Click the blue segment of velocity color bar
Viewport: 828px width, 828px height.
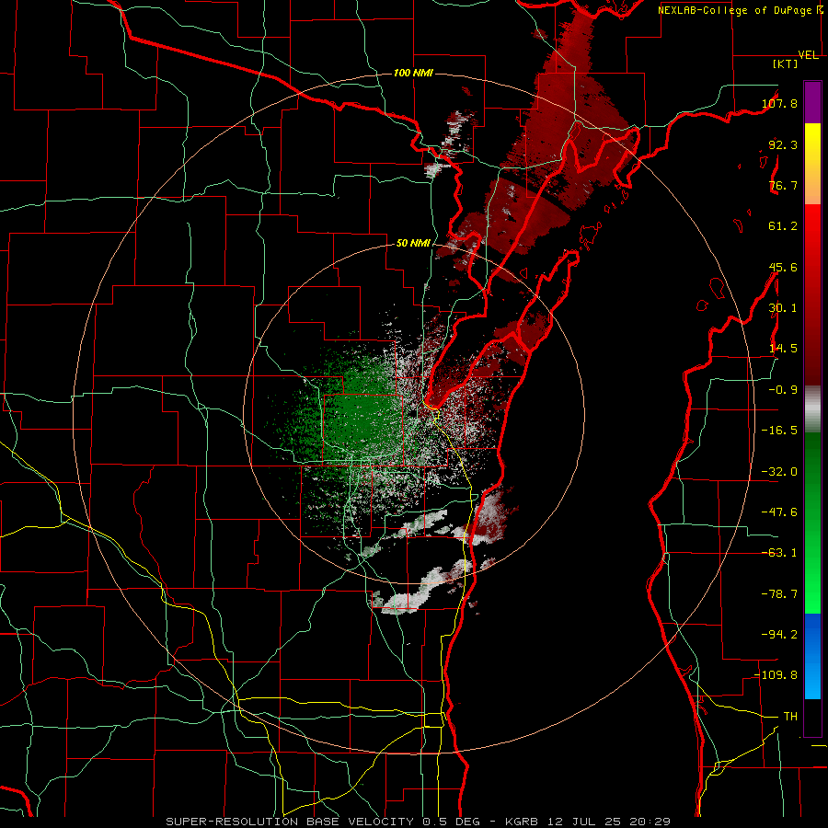812,656
